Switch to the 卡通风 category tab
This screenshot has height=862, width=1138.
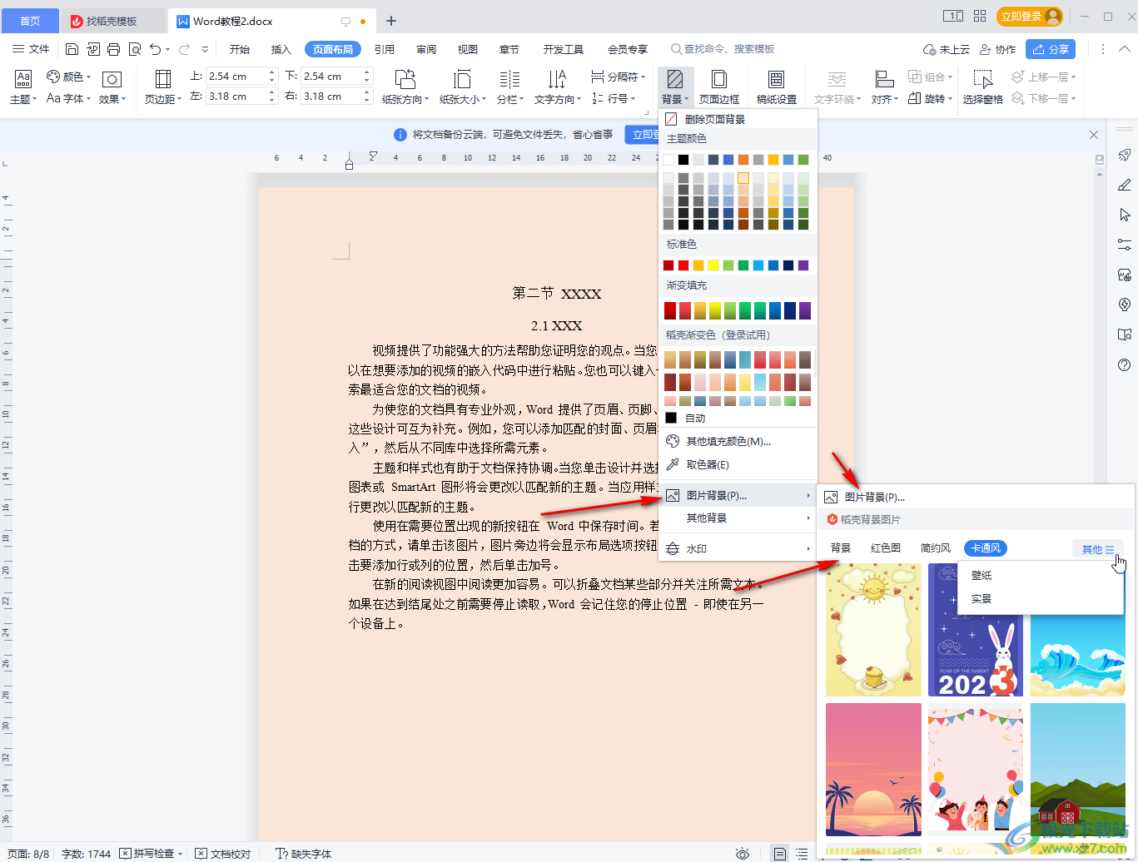coord(986,548)
